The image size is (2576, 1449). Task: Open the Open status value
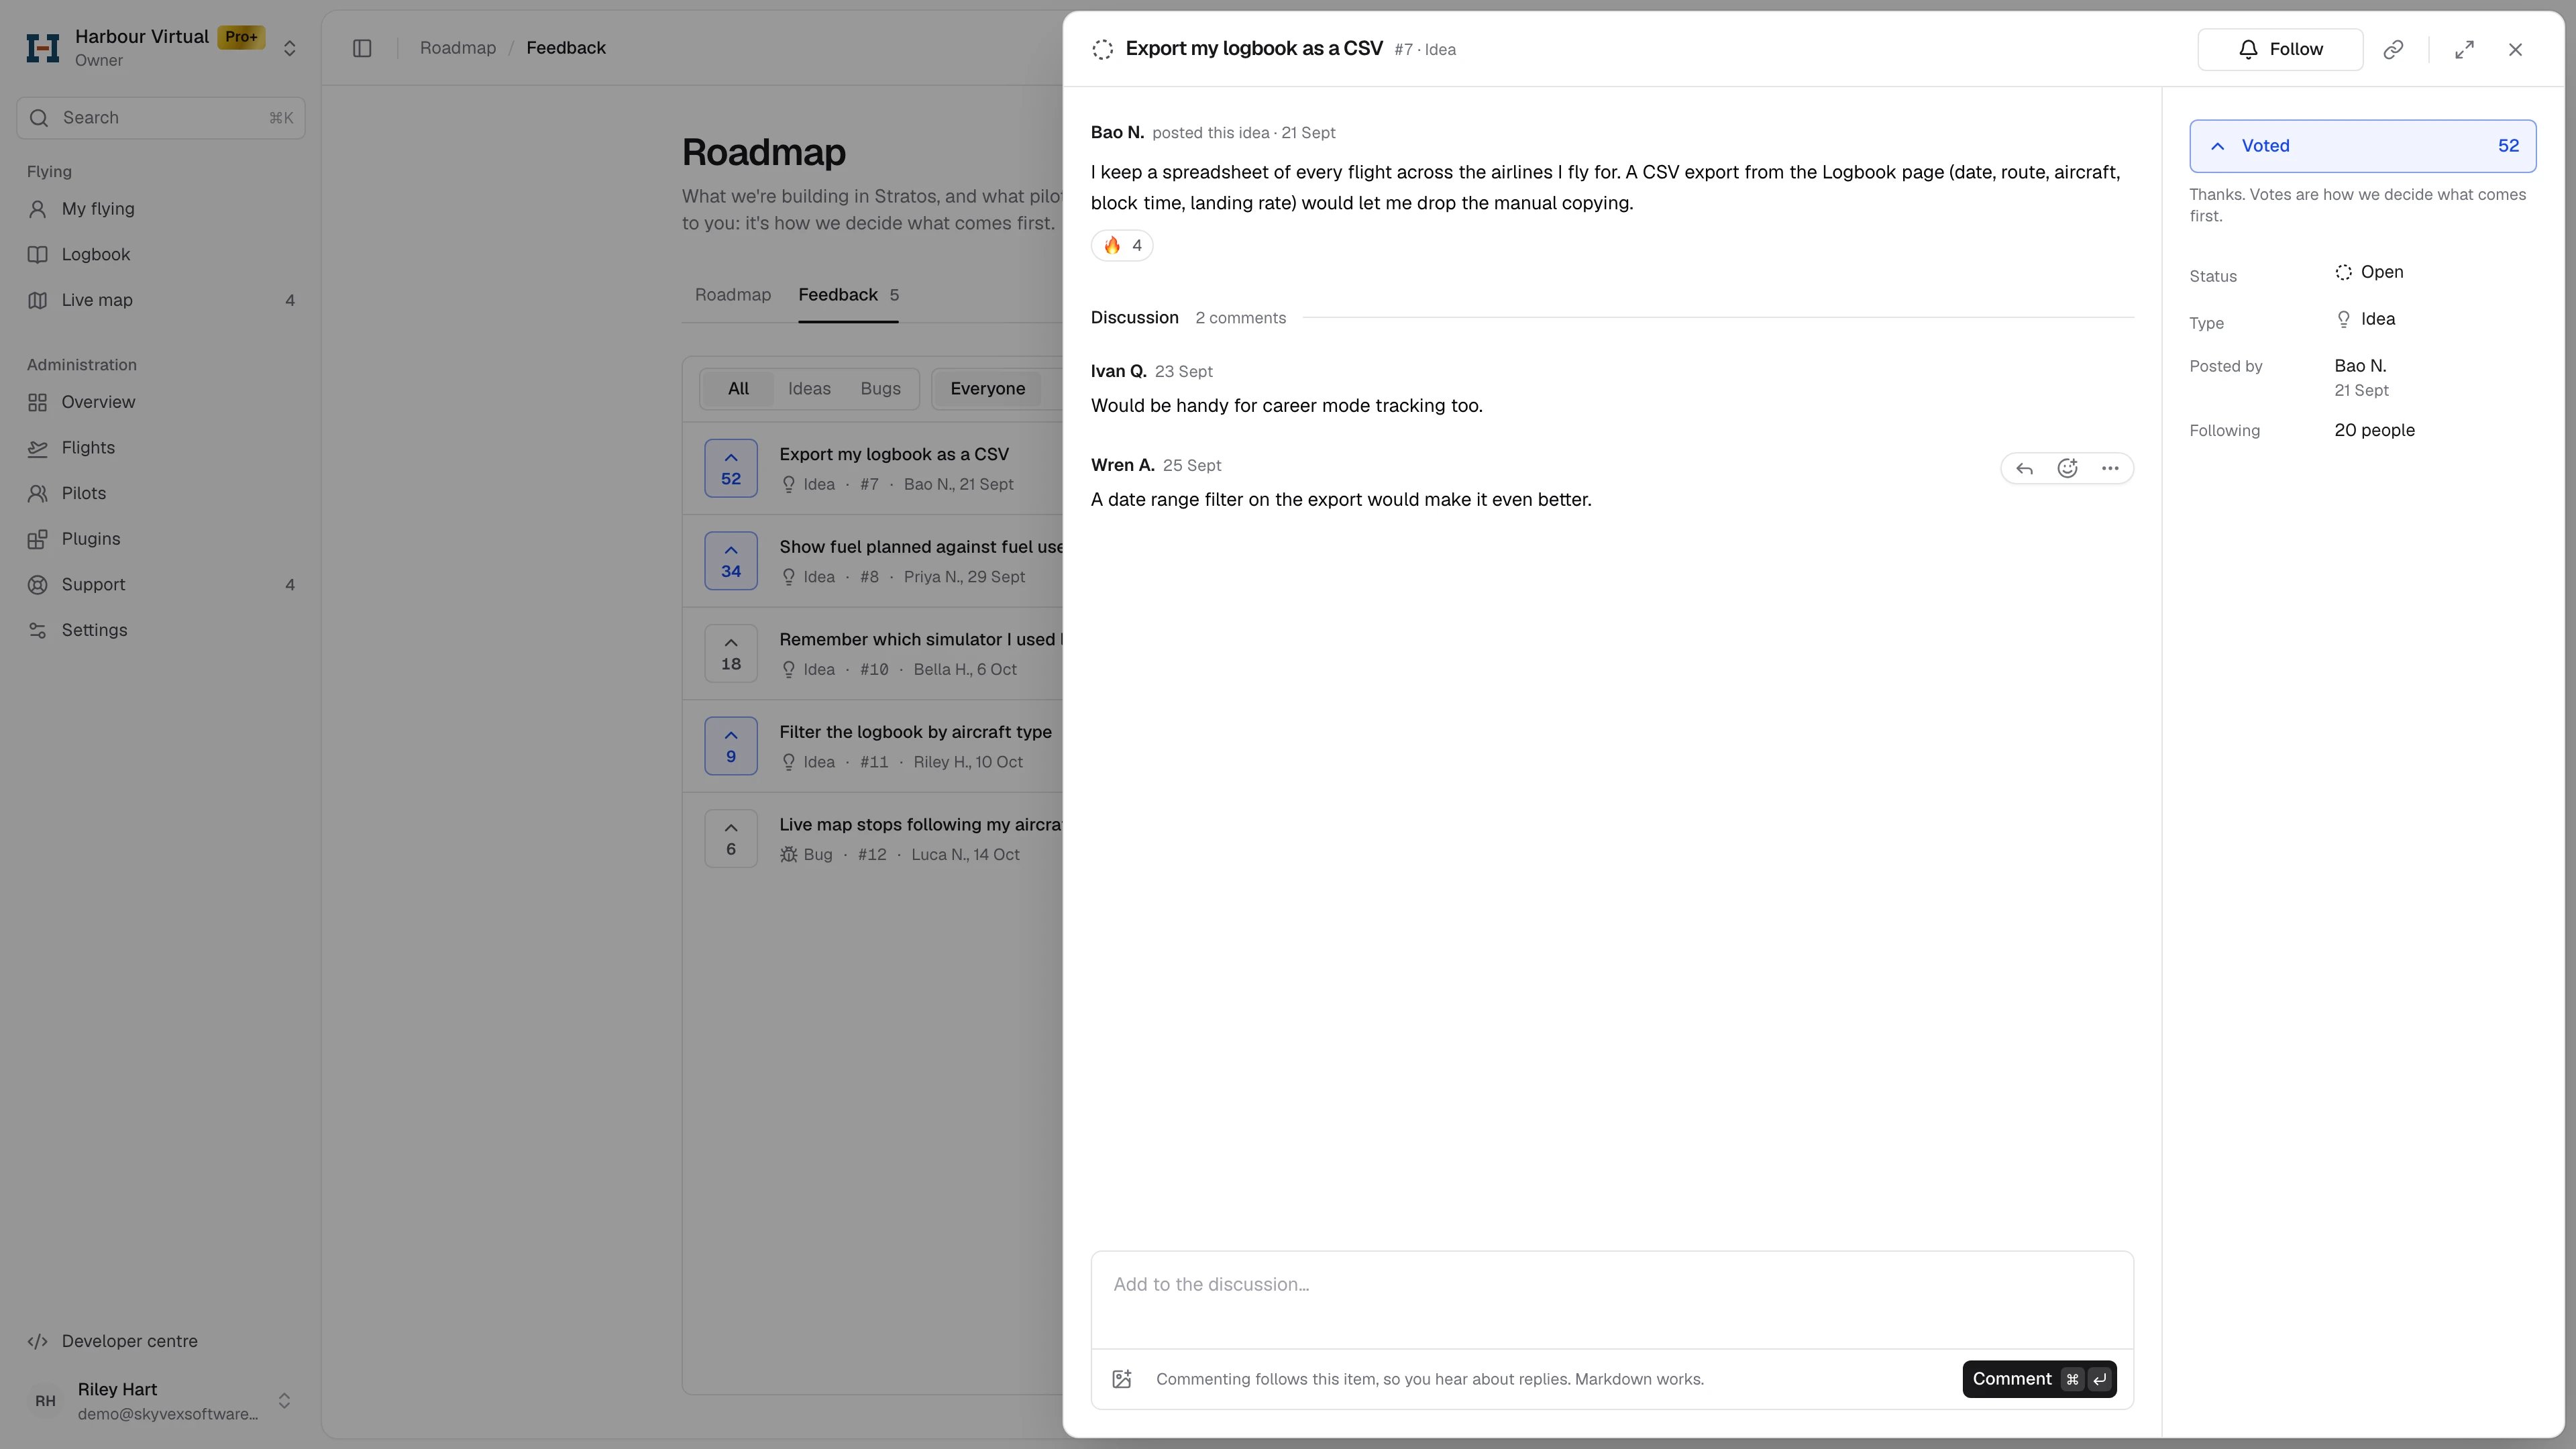[2369, 272]
